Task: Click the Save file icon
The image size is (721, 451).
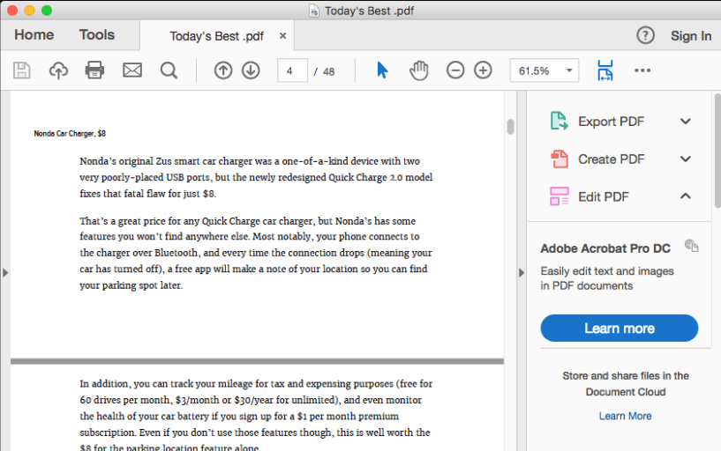Action: (21, 70)
